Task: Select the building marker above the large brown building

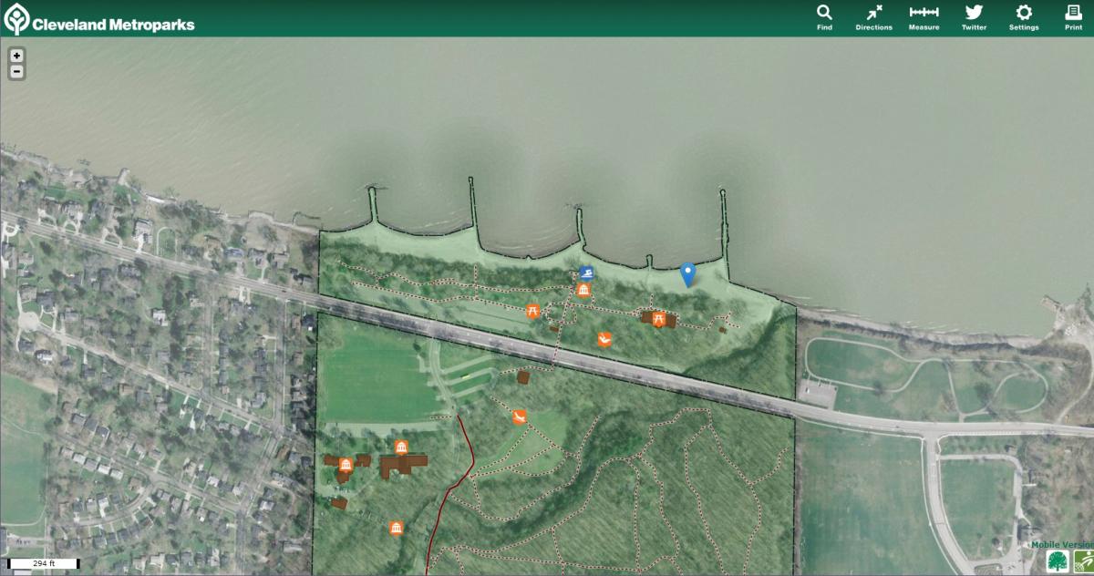Action: coord(401,447)
